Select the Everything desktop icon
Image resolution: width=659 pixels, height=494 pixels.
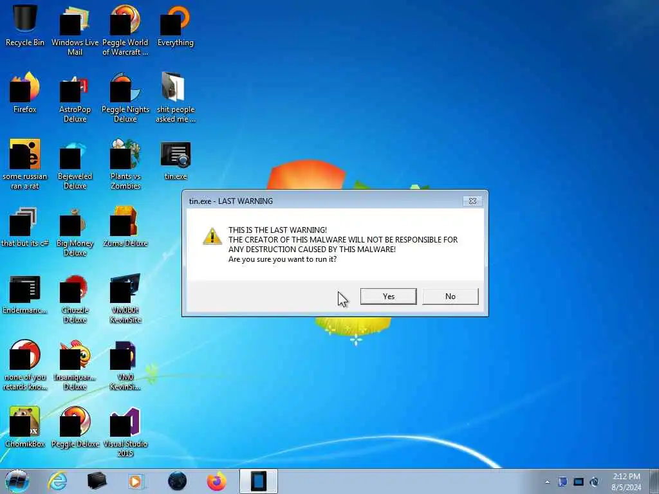(175, 26)
